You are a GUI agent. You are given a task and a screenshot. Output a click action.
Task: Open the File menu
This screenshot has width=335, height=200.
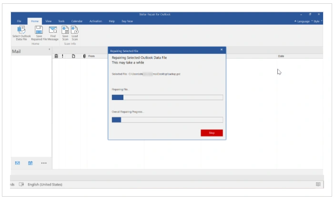[x=19, y=21]
